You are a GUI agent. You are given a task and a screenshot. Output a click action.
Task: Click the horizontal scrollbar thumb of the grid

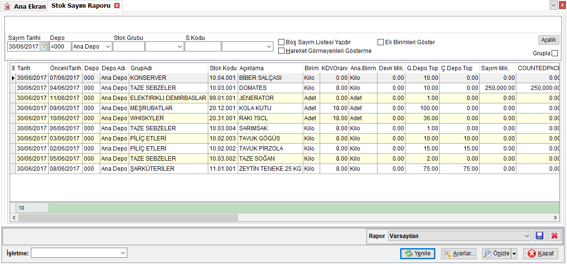tap(128, 217)
